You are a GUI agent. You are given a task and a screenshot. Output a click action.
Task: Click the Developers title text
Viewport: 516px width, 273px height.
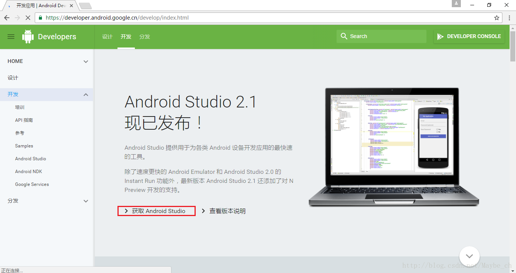point(57,37)
